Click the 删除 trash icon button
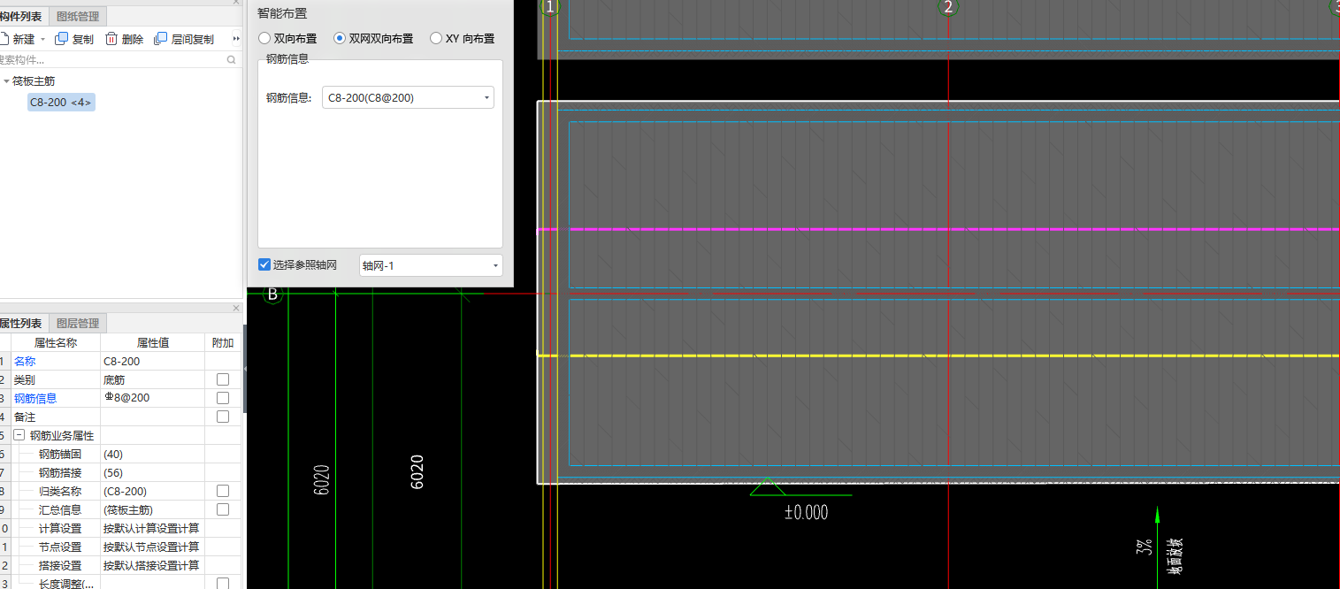The width and height of the screenshot is (1340, 589). pos(111,39)
